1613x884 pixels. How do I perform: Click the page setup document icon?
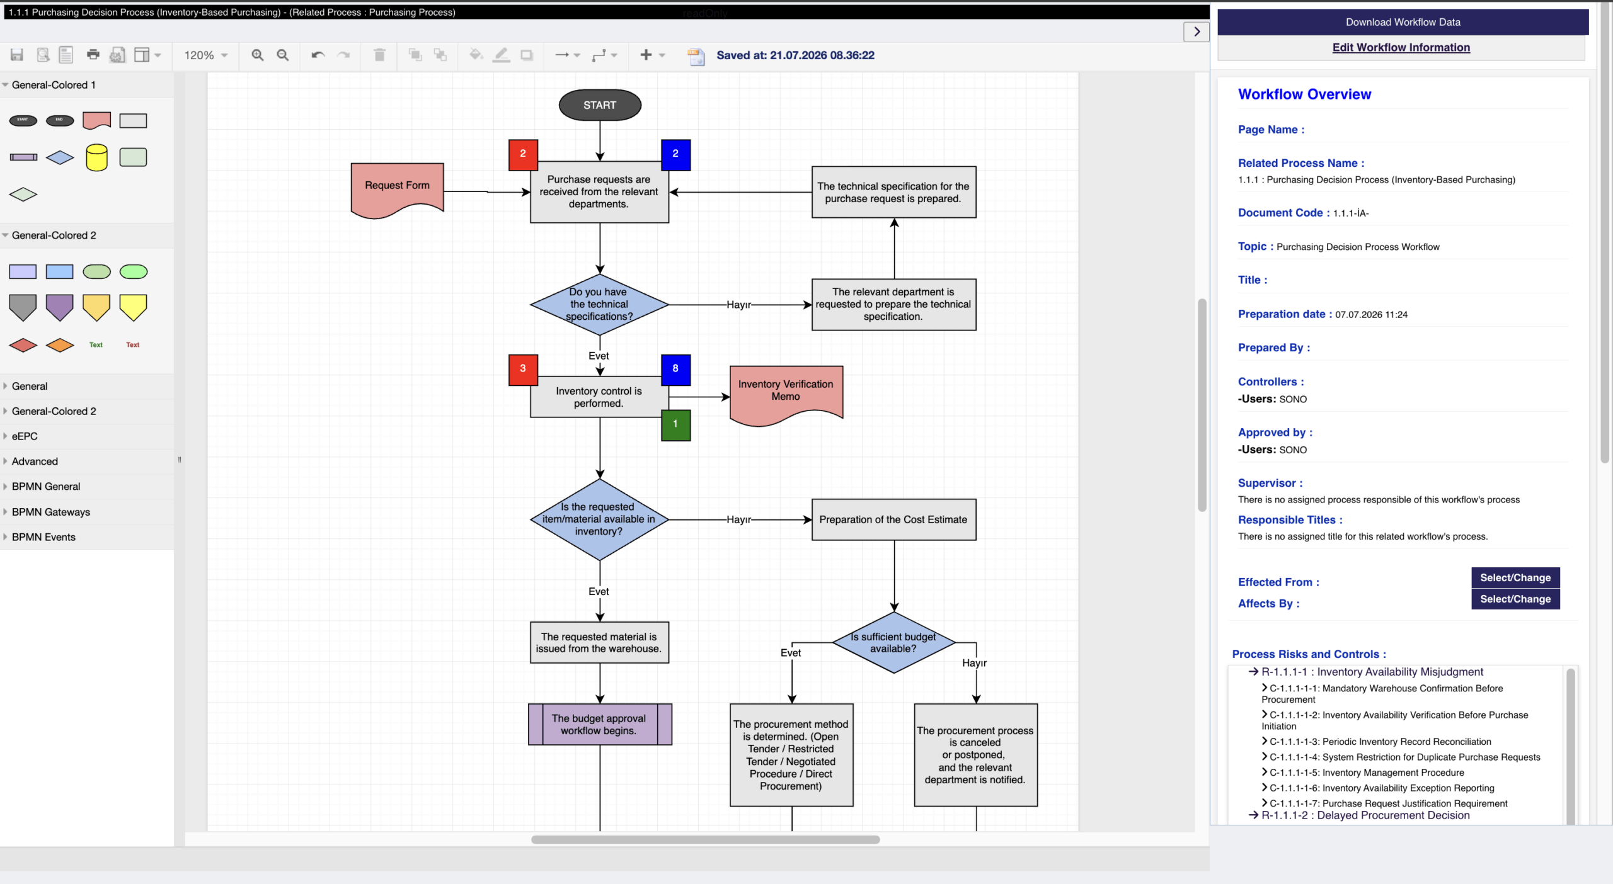[x=66, y=55]
